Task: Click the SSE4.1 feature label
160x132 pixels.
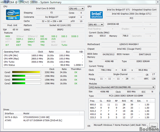Action: point(20,39)
